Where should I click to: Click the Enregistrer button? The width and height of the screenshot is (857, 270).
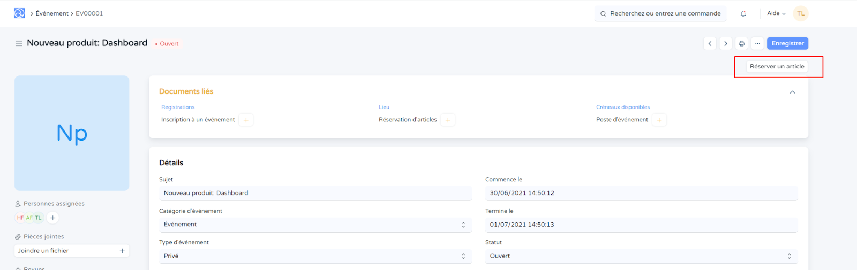coord(787,43)
